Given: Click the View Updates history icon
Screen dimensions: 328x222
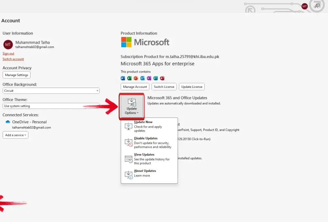Looking at the screenshot, I should point(129,159).
